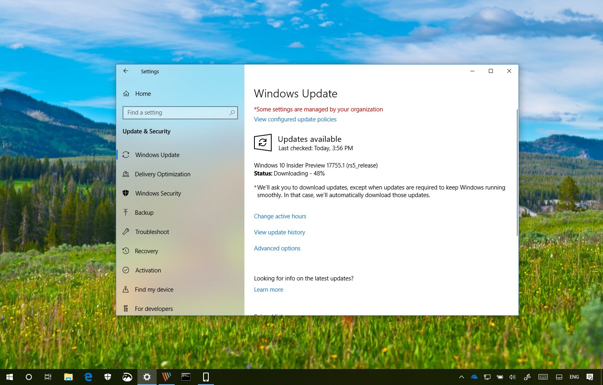The image size is (603, 385).
Task: Click the Updates available sync icon
Action: (x=262, y=143)
